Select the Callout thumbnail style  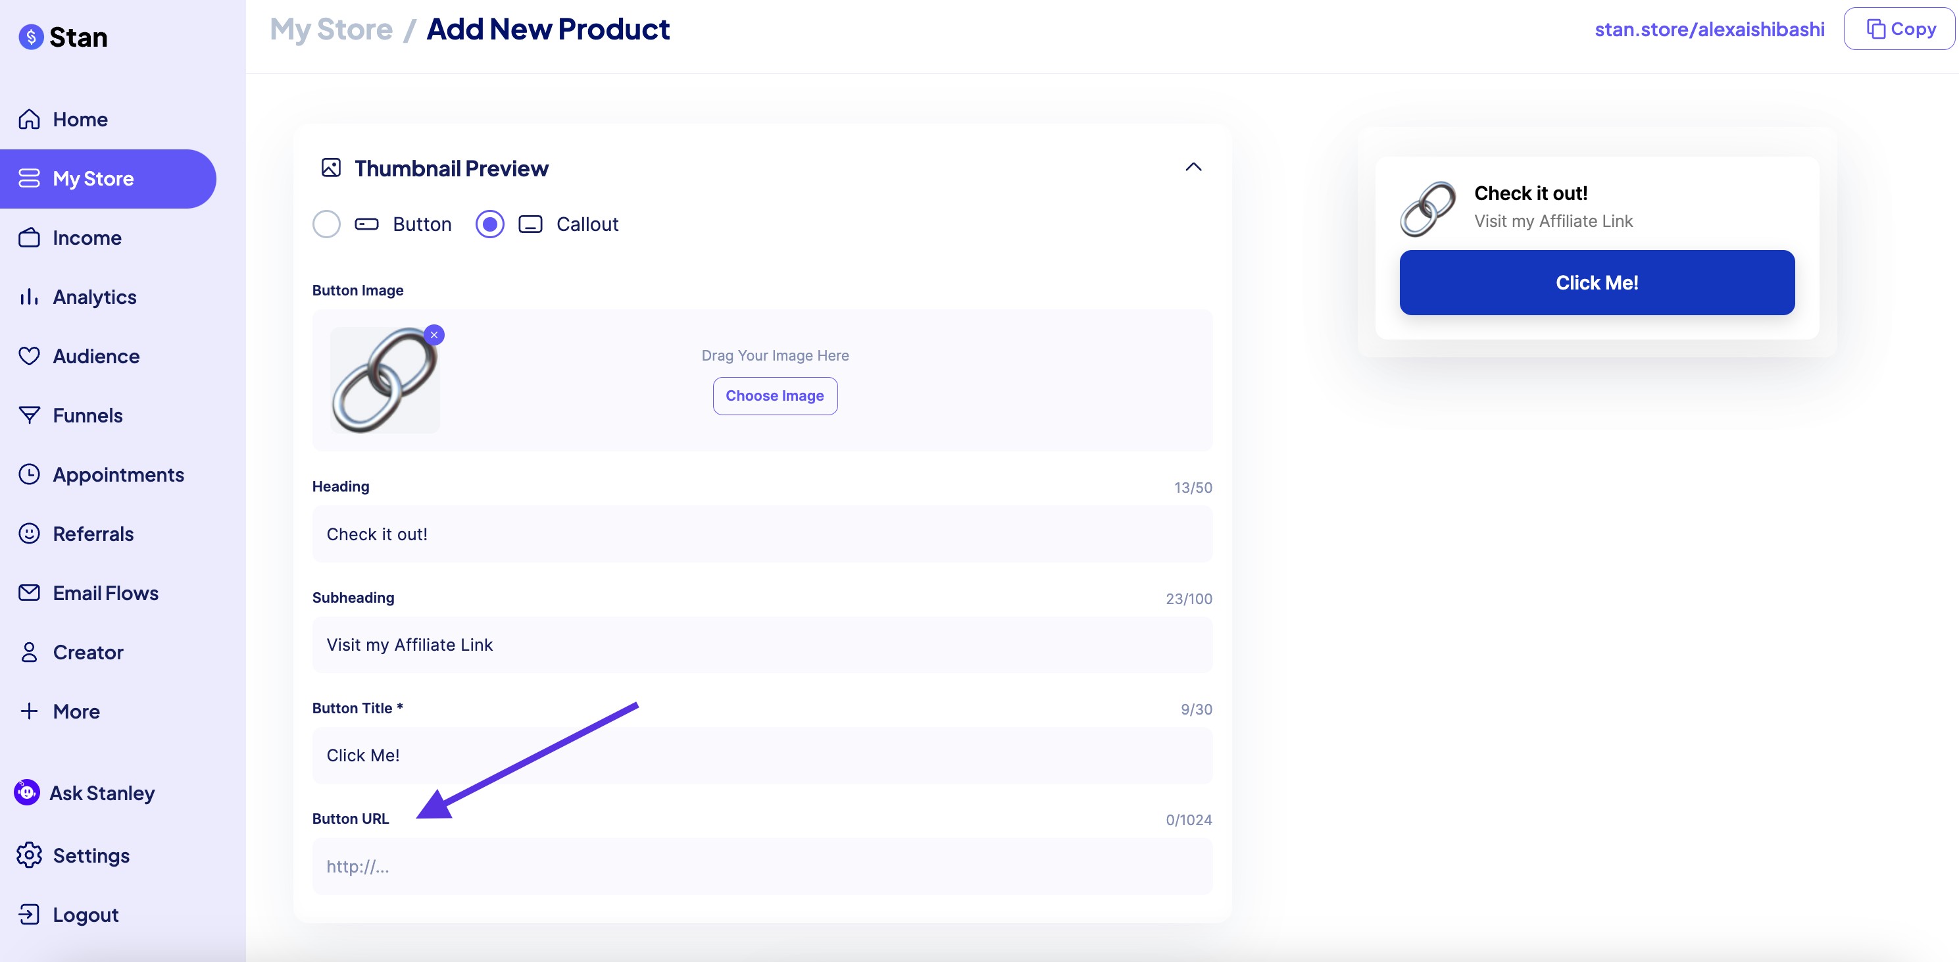point(489,224)
